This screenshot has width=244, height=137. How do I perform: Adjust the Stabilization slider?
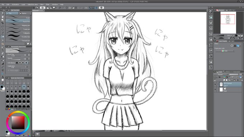(x=15, y=67)
